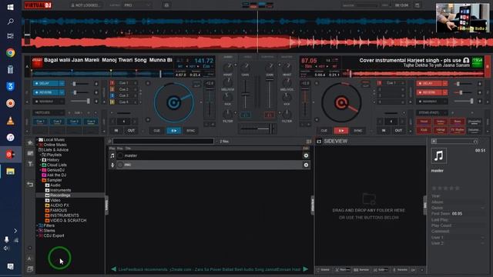Viewport: 493px width, 277px height.
Task: Open REVERB effect dropdown on left deck
Action: point(62,92)
